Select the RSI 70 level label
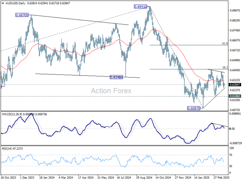This screenshot has width=242, height=181. click(231, 155)
